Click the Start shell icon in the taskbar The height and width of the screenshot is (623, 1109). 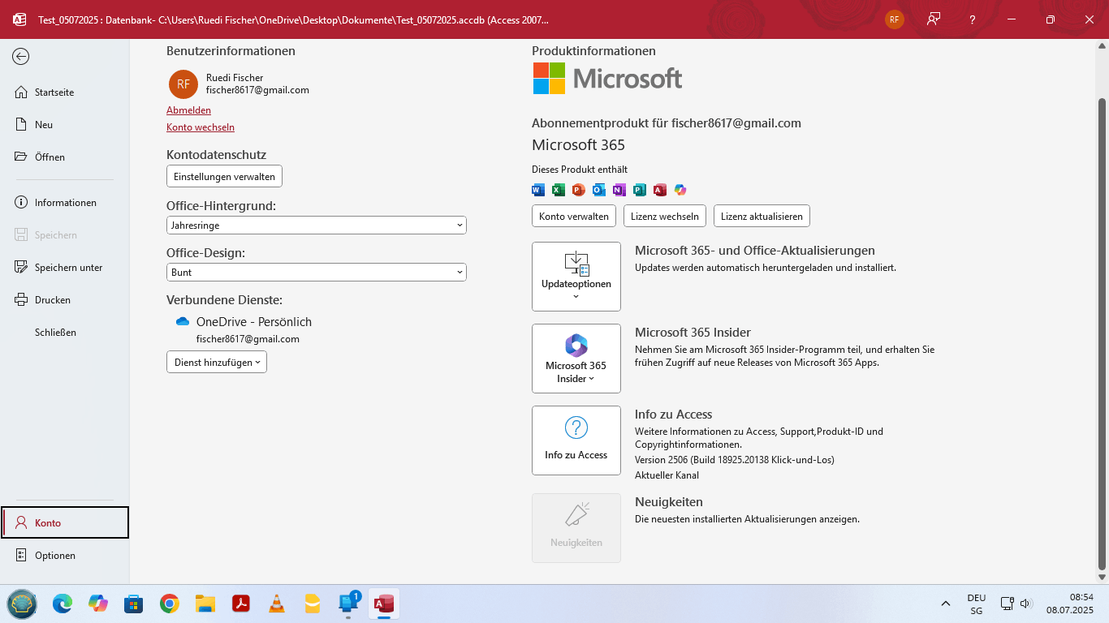click(x=22, y=604)
